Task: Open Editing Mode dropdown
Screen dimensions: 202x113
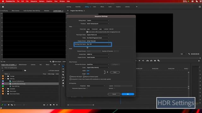Action: coord(98,20)
